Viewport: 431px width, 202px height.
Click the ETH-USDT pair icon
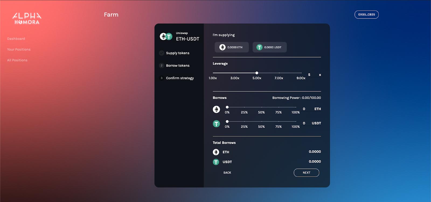point(166,37)
